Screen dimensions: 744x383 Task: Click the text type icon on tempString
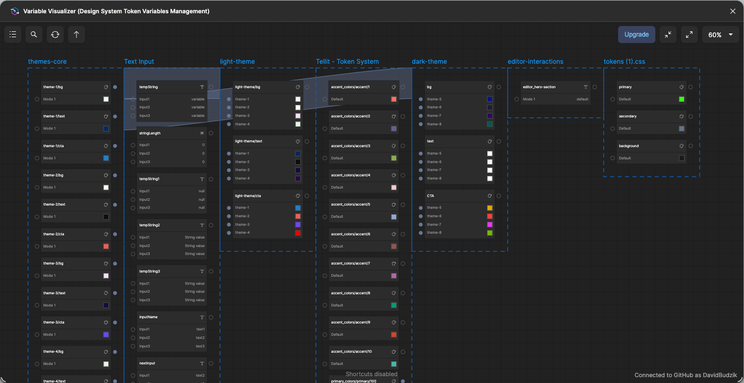point(202,87)
